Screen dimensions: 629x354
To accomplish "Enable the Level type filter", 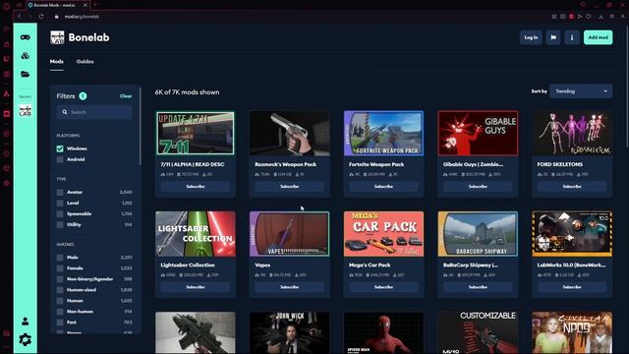I will coord(60,204).
